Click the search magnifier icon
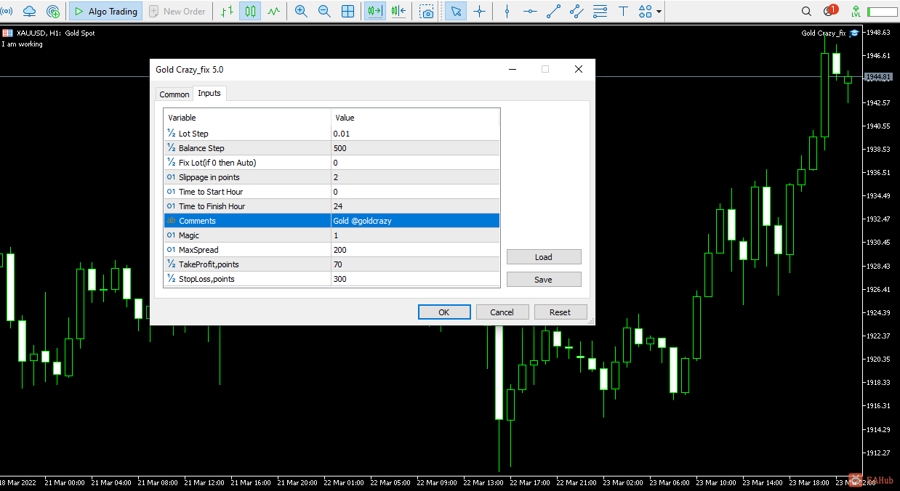Viewport: 900px width, 491px height. pyautogui.click(x=806, y=12)
